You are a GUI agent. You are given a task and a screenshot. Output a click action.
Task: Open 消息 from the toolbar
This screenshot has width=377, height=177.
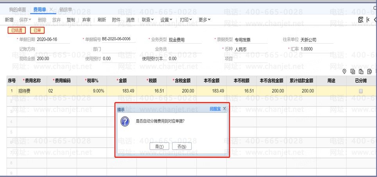pos(131,20)
